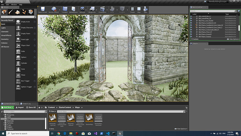Click the Save All button

[31, 107]
